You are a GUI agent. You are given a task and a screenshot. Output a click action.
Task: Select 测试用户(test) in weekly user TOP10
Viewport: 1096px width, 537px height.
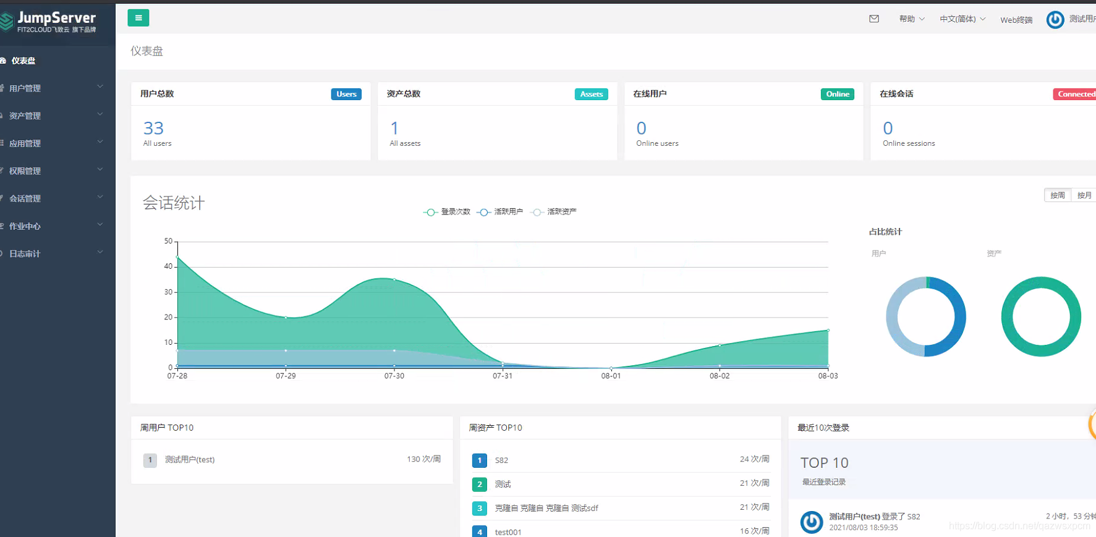190,460
